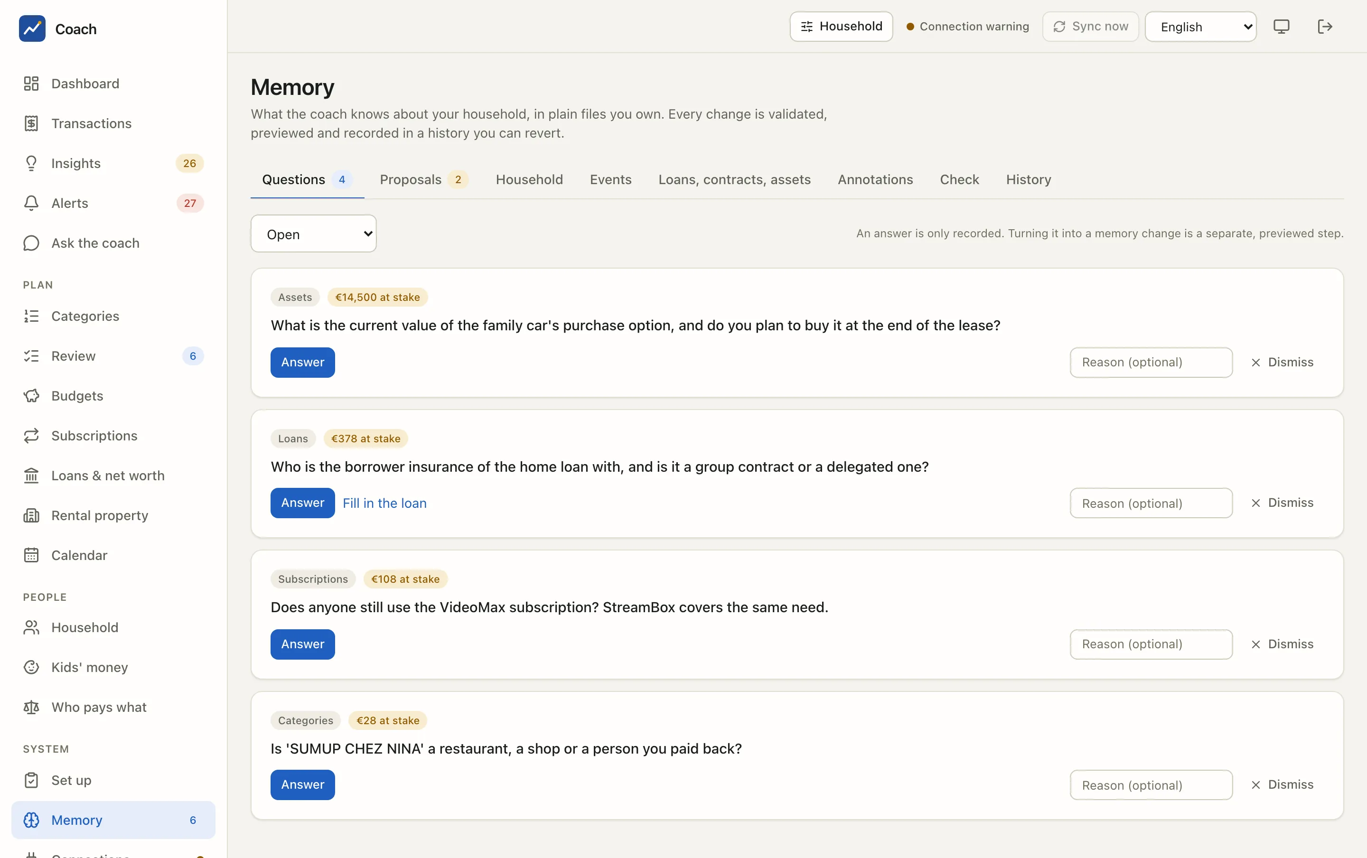Screen dimensions: 1367x858
Task: Open Insights with the lightbulb icon
Action: coord(113,163)
